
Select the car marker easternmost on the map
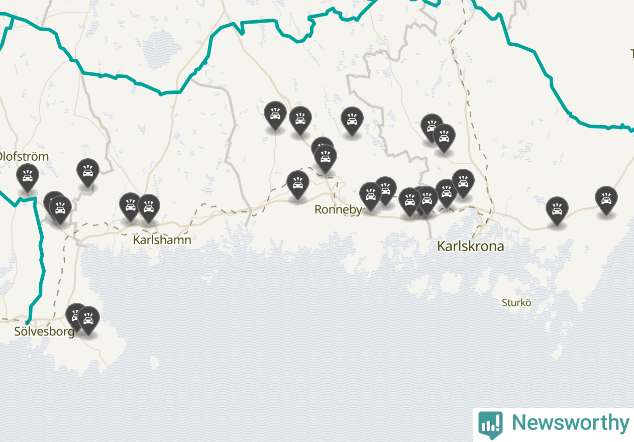(606, 201)
